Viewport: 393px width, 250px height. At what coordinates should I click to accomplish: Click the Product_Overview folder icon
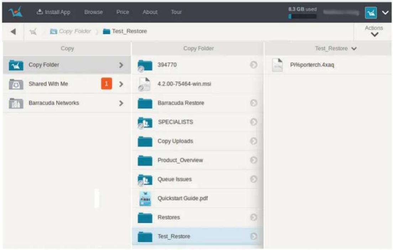pos(145,160)
